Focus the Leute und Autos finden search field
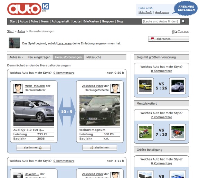199x178 pixels. coord(161,21)
